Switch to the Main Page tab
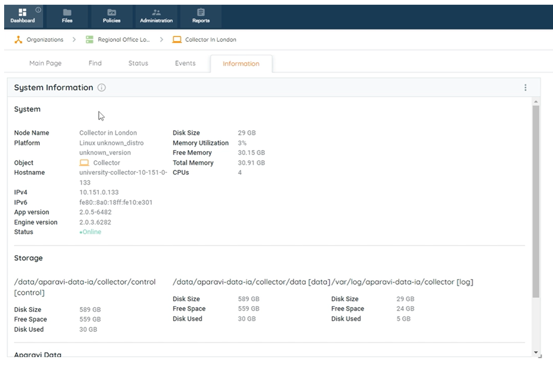This screenshot has height=367, width=553. pos(45,63)
